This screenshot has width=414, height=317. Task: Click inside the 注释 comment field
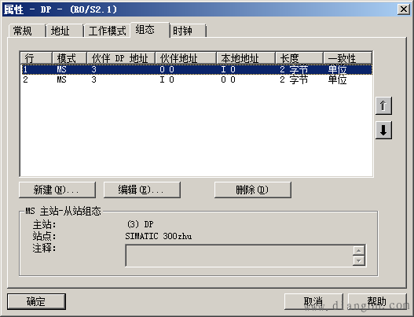point(240,256)
